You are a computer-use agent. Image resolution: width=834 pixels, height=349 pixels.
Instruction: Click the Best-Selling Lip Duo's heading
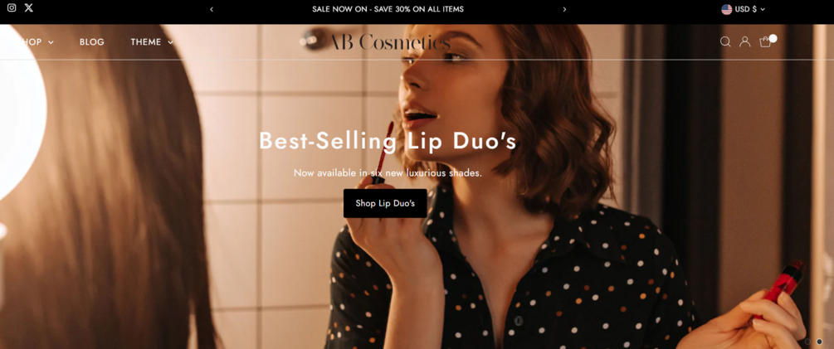click(x=388, y=141)
